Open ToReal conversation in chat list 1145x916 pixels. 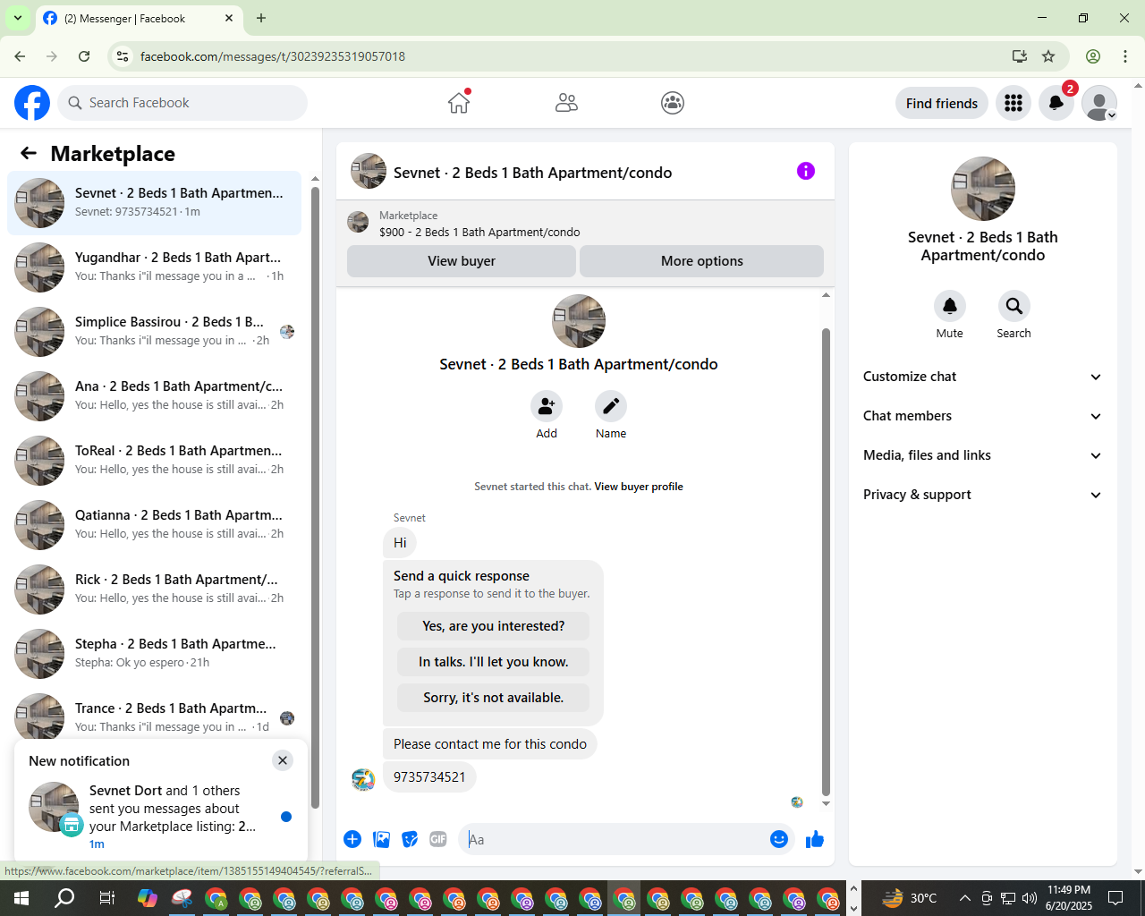click(x=155, y=461)
